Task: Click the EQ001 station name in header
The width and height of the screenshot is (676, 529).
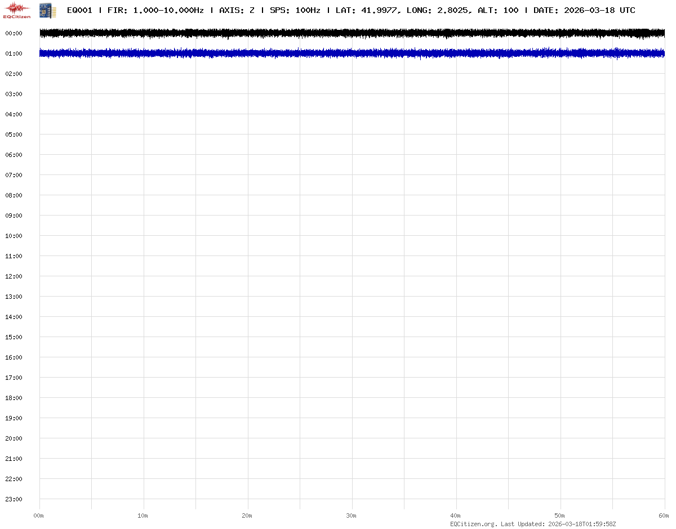Action: (x=79, y=10)
